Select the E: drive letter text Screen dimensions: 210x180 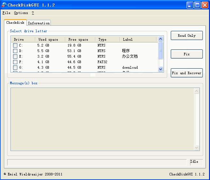coord(21,56)
